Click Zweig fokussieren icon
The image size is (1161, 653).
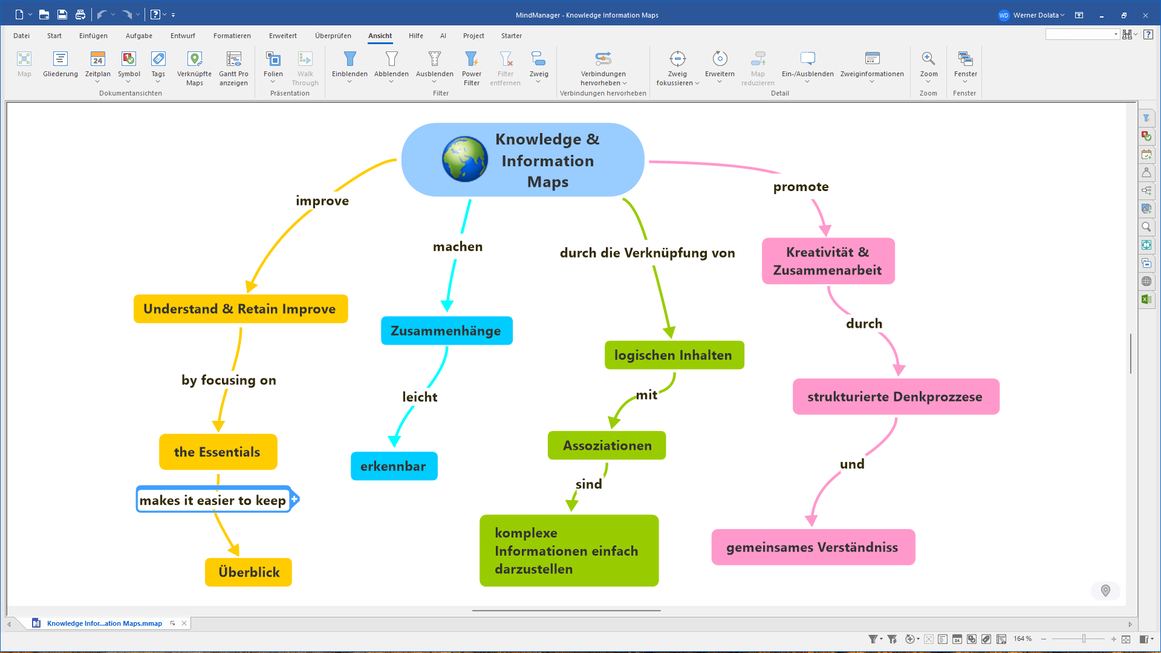(x=677, y=59)
